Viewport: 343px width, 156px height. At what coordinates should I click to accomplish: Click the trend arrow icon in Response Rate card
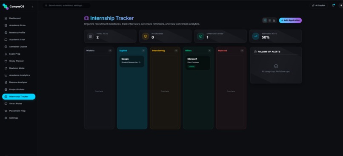256,36
